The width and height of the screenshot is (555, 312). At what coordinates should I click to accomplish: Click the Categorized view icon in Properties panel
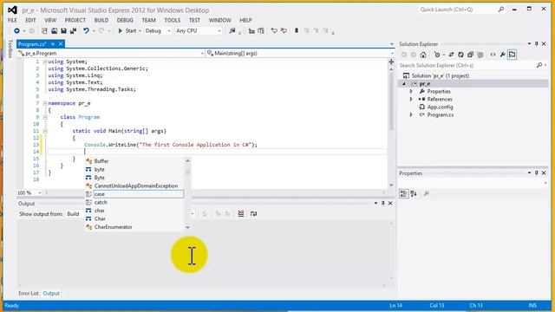click(403, 193)
